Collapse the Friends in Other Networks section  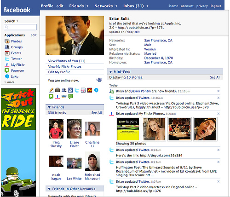pos(49,189)
